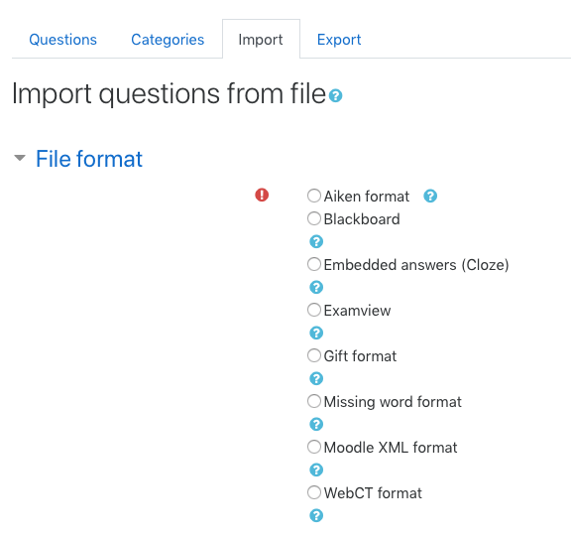Image resolution: width=571 pixels, height=538 pixels.
Task: Open help icon below Embedded answers (Cloze)
Action: coord(316,287)
